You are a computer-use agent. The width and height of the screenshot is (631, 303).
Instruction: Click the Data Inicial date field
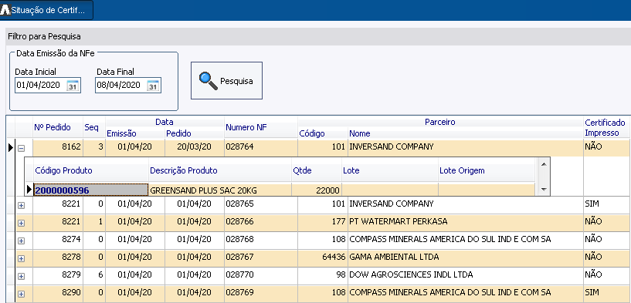[40, 85]
